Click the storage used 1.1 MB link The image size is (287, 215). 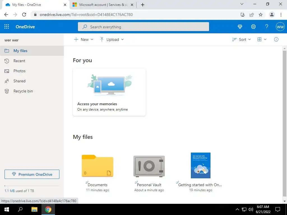[x=10, y=191]
